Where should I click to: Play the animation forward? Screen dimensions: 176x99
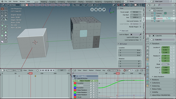coord(48,70)
